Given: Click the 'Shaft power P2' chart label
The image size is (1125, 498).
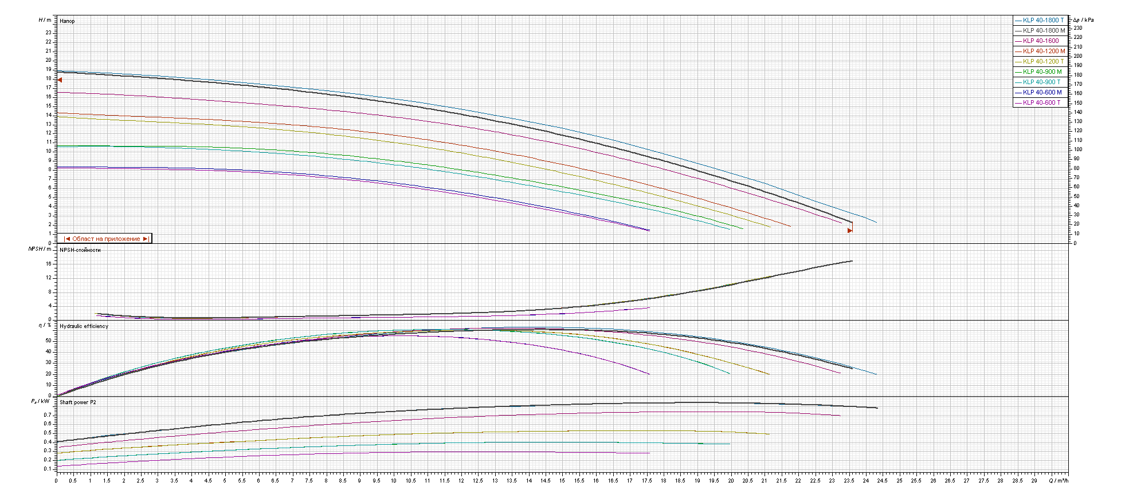Looking at the screenshot, I should click(78, 402).
